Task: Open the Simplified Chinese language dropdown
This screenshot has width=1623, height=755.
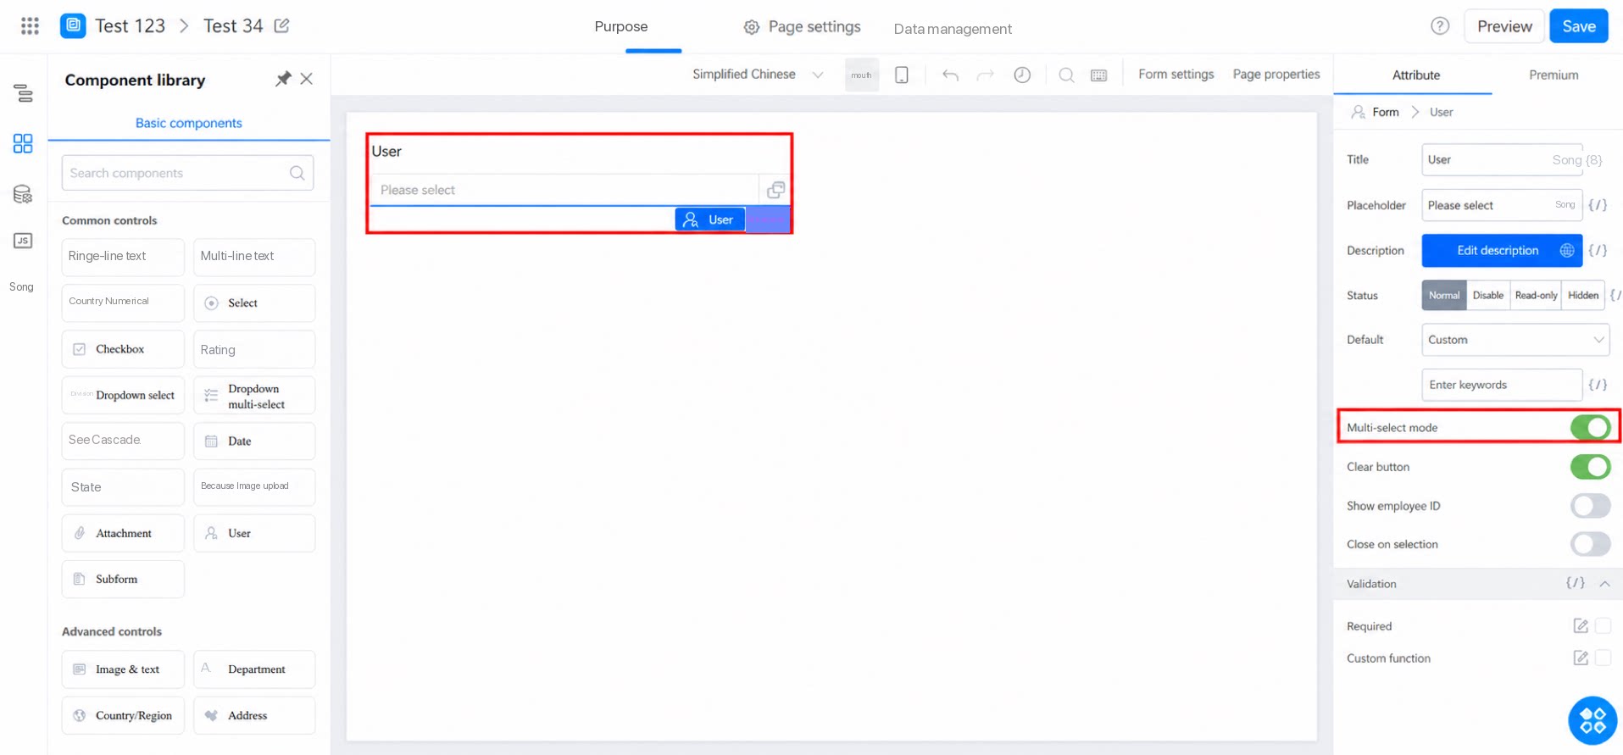Action: [758, 75]
